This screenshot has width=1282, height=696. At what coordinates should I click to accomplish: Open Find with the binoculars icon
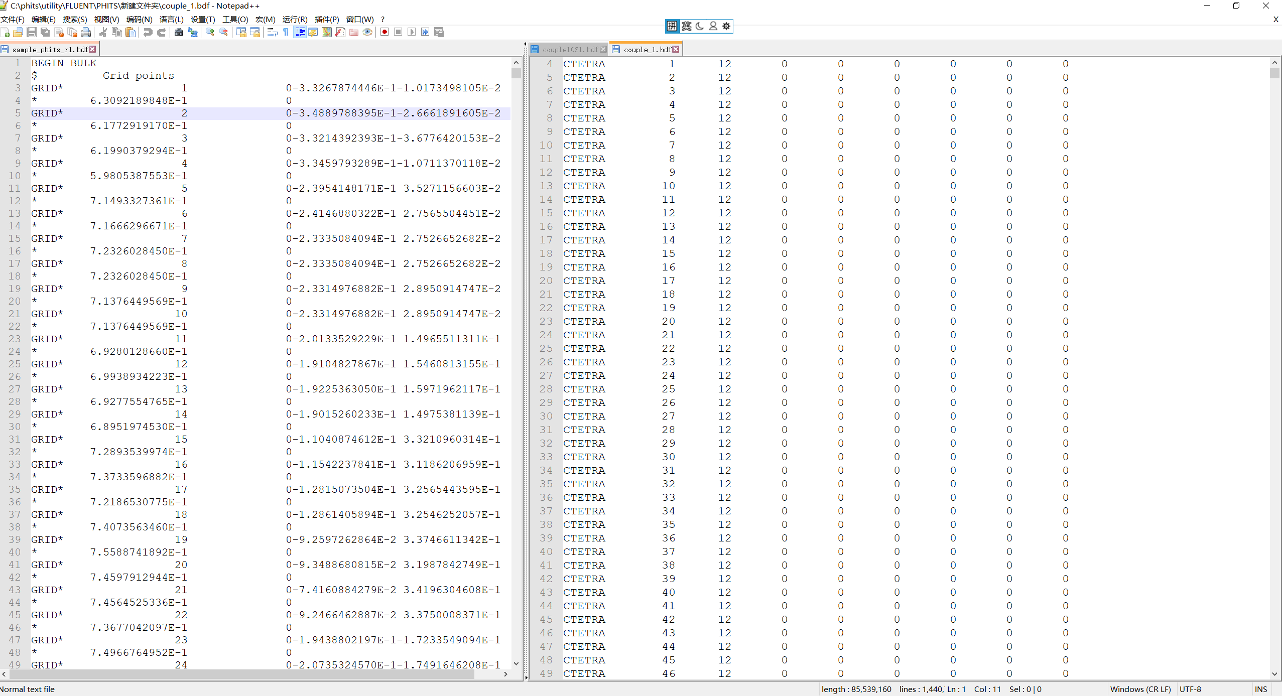[x=179, y=32]
